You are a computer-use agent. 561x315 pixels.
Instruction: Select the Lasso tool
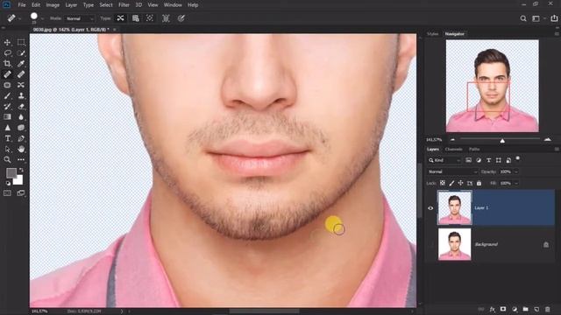(x=7, y=53)
